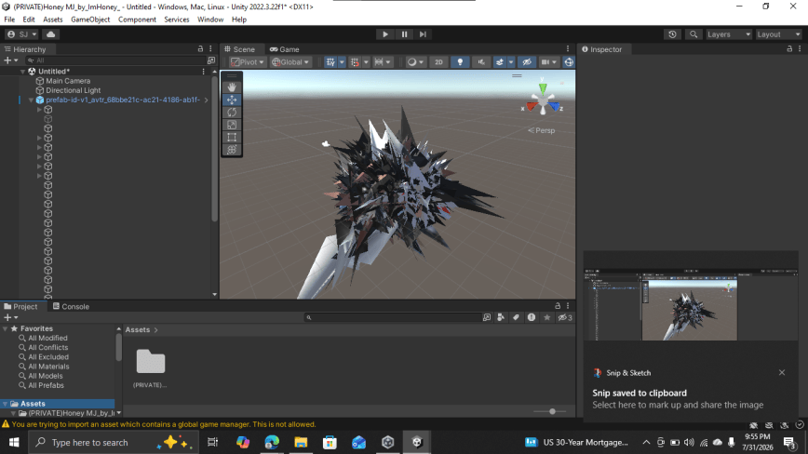
Task: Open the File menu
Action: click(9, 20)
